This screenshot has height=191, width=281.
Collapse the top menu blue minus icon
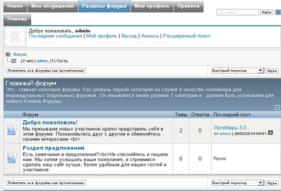[x=278, y=12]
